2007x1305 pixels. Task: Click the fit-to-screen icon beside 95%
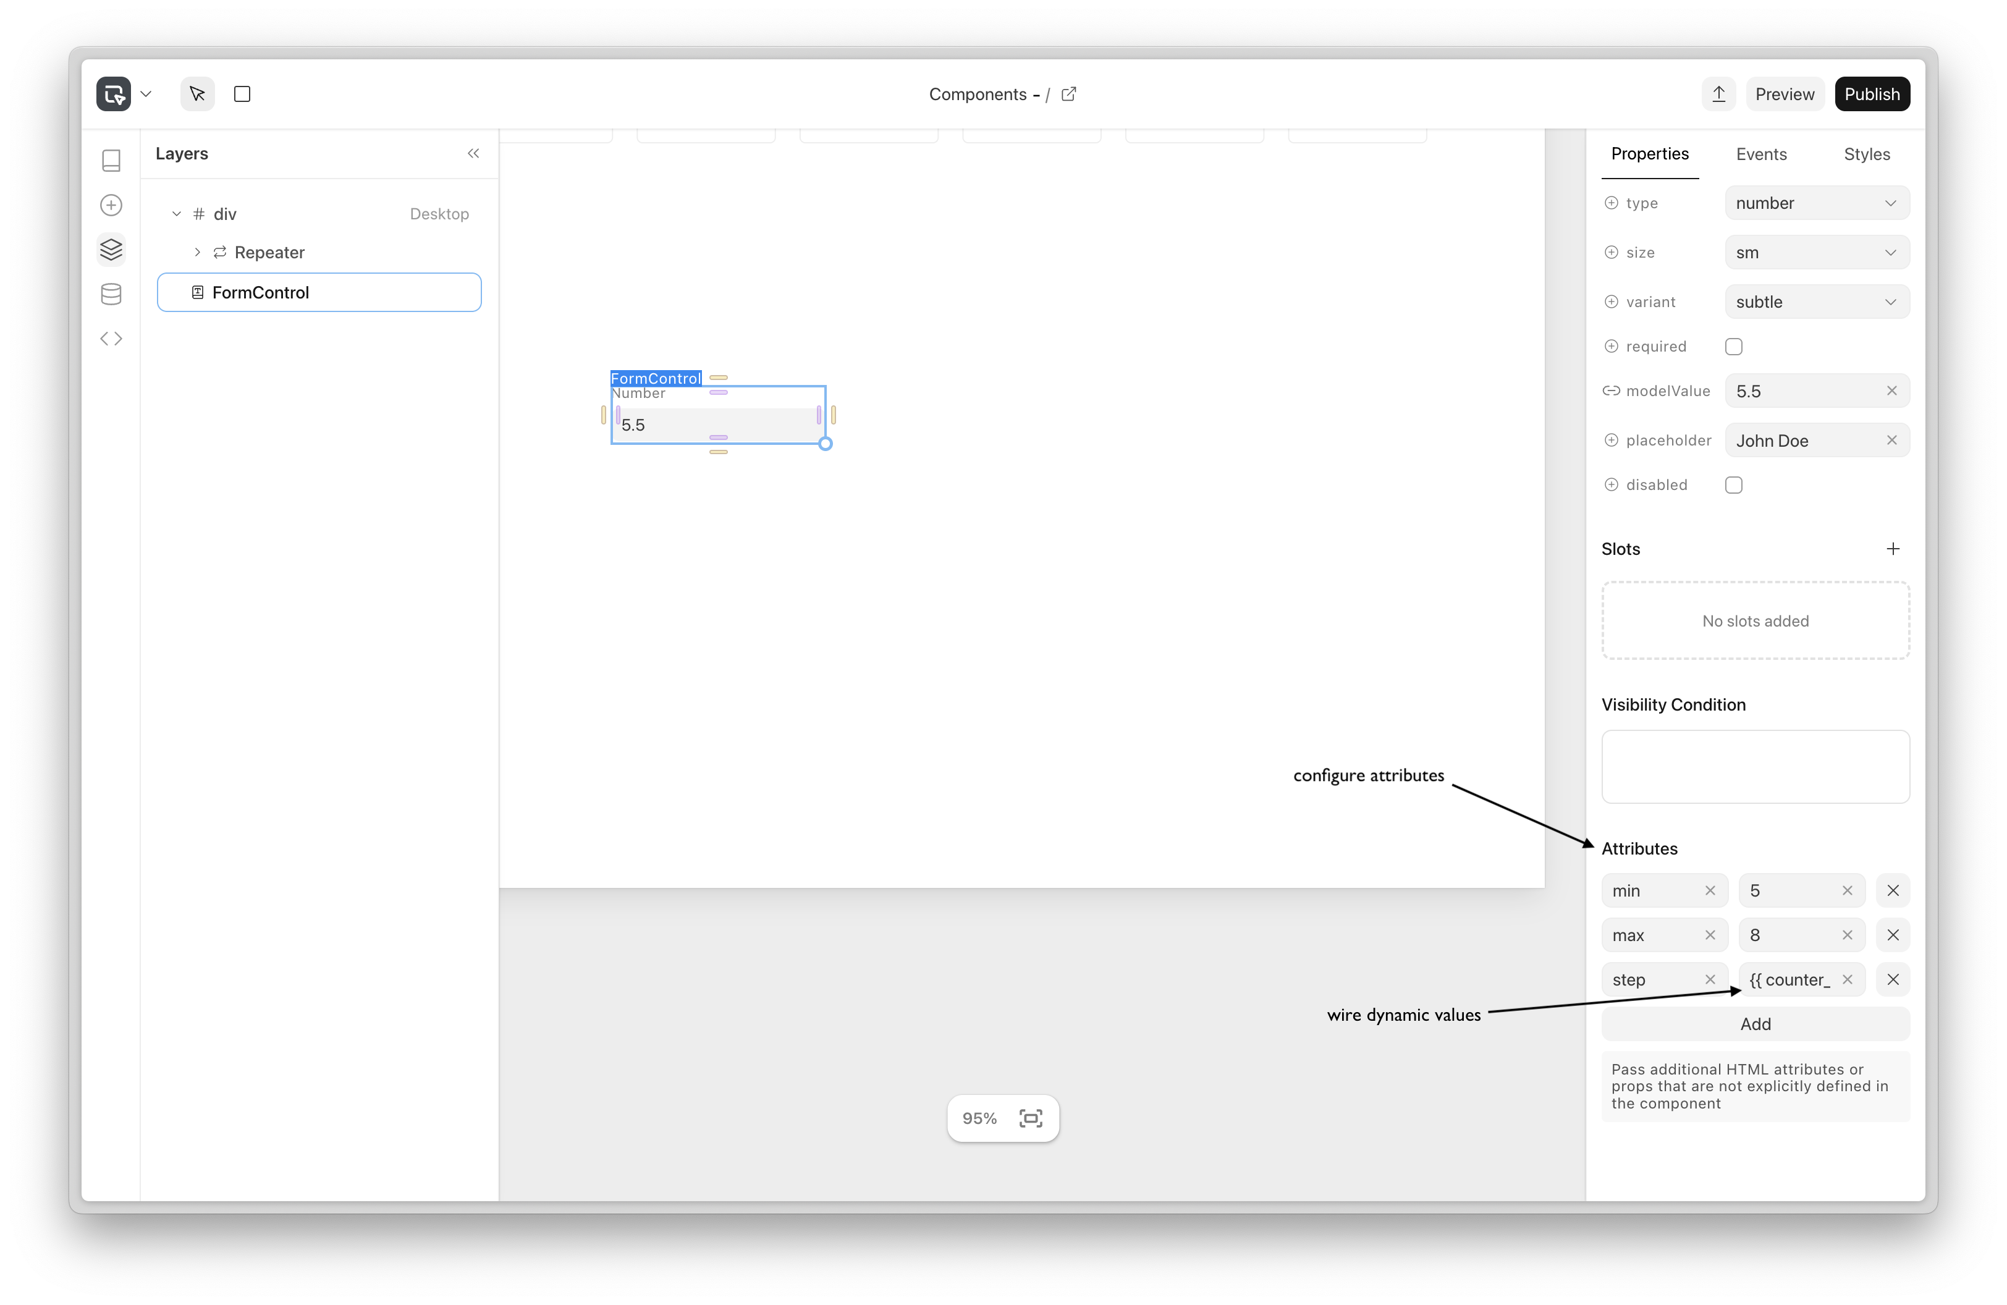(1031, 1118)
